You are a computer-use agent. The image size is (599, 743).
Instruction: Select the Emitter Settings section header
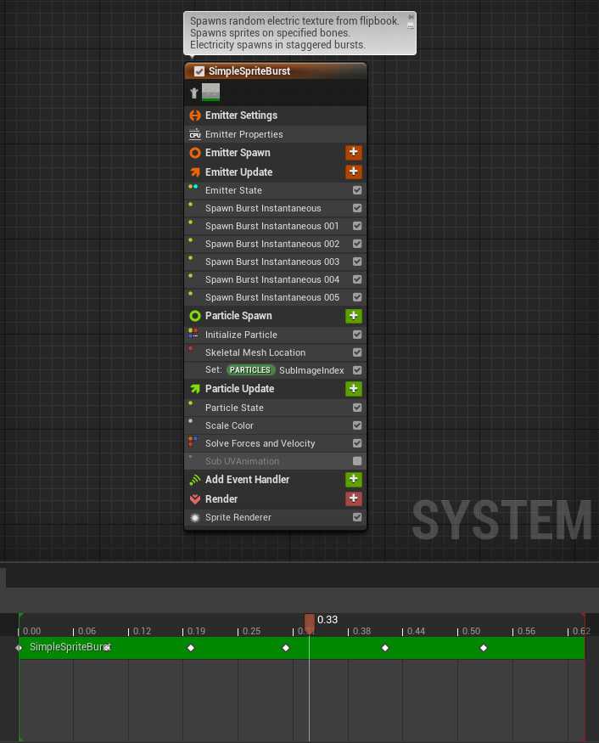tap(276, 115)
